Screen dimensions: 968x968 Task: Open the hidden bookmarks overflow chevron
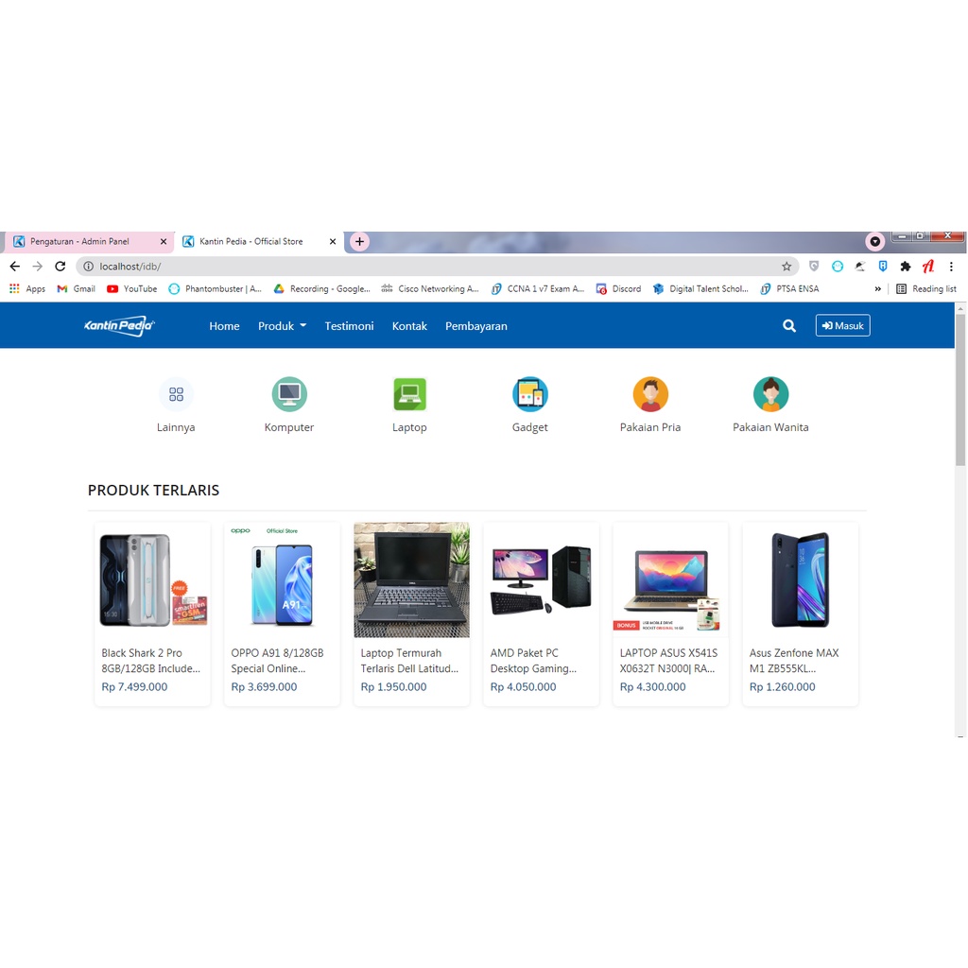pos(878,288)
